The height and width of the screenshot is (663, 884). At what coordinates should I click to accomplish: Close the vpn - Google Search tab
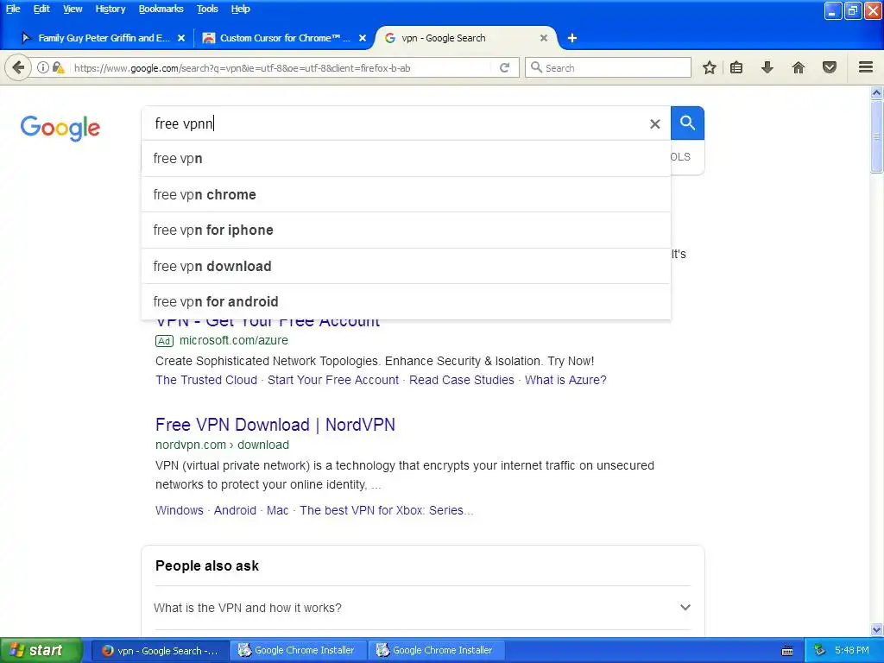pyautogui.click(x=544, y=38)
